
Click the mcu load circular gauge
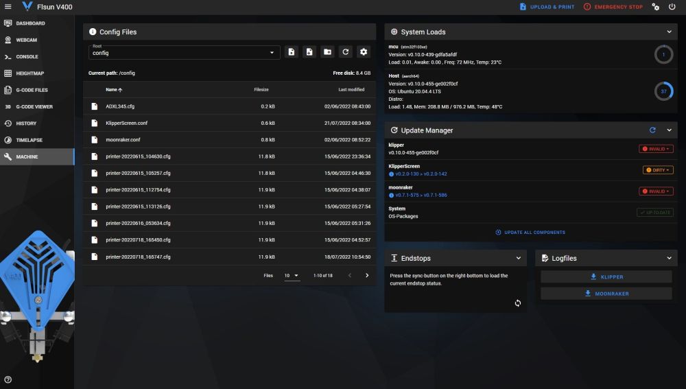click(x=663, y=55)
